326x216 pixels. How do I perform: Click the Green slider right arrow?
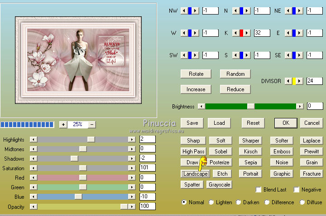coord(132,187)
